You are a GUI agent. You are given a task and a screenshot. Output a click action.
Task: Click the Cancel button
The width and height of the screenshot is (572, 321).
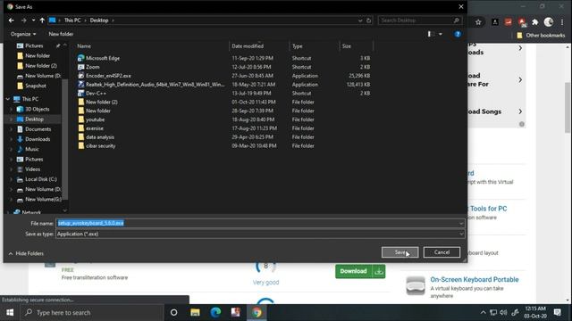tap(442, 252)
